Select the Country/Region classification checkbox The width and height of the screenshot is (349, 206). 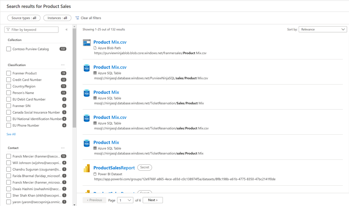(x=9, y=86)
